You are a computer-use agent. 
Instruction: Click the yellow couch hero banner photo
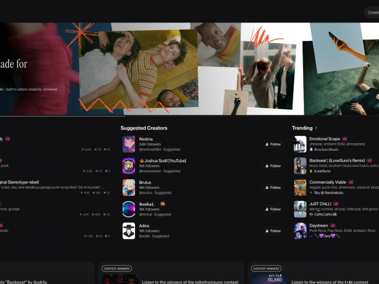138,68
